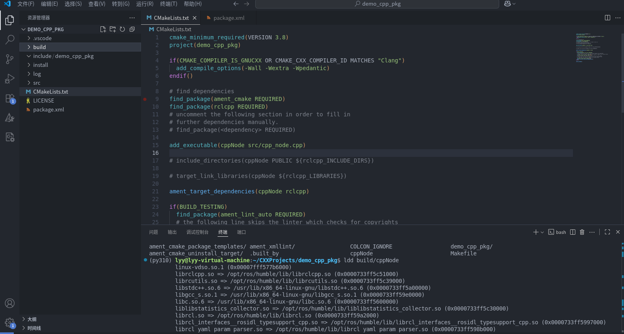Toggle the breakpoint on line 9
This screenshot has height=334, width=624.
pos(145,99)
